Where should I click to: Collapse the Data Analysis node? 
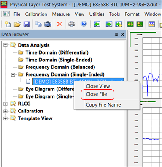point(5,45)
